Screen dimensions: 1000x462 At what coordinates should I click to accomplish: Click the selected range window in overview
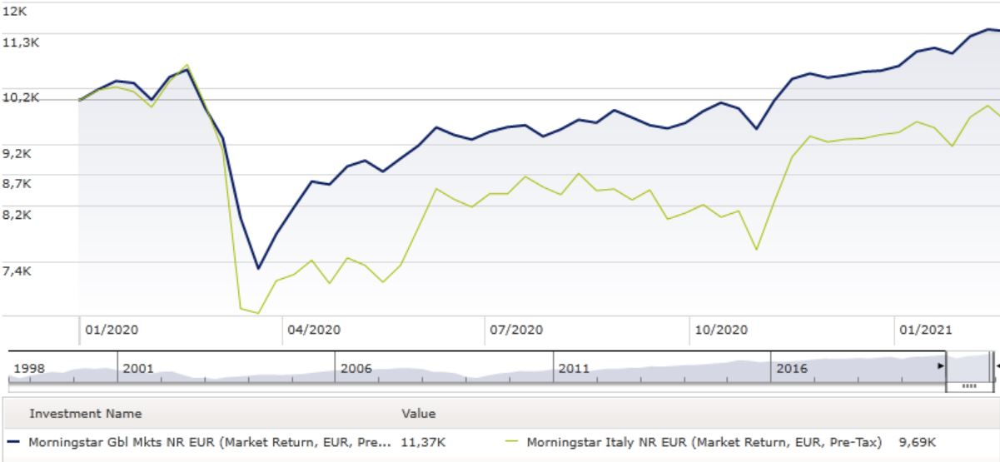coord(969,368)
